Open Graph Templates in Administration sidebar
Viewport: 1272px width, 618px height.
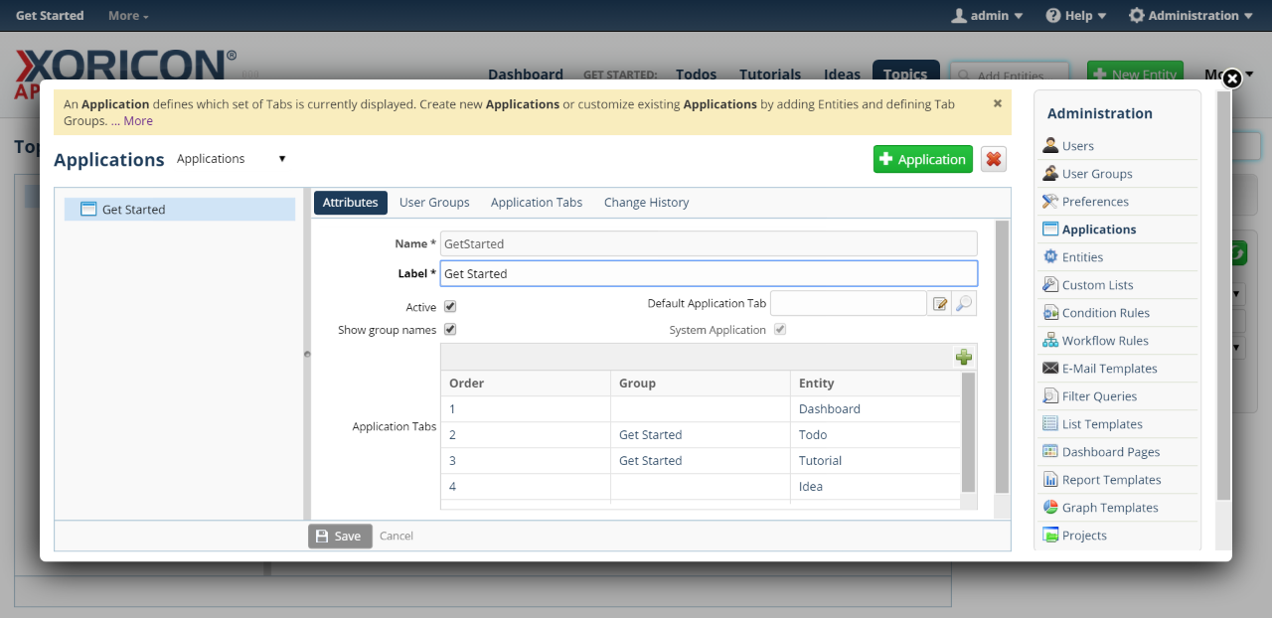pos(1110,508)
